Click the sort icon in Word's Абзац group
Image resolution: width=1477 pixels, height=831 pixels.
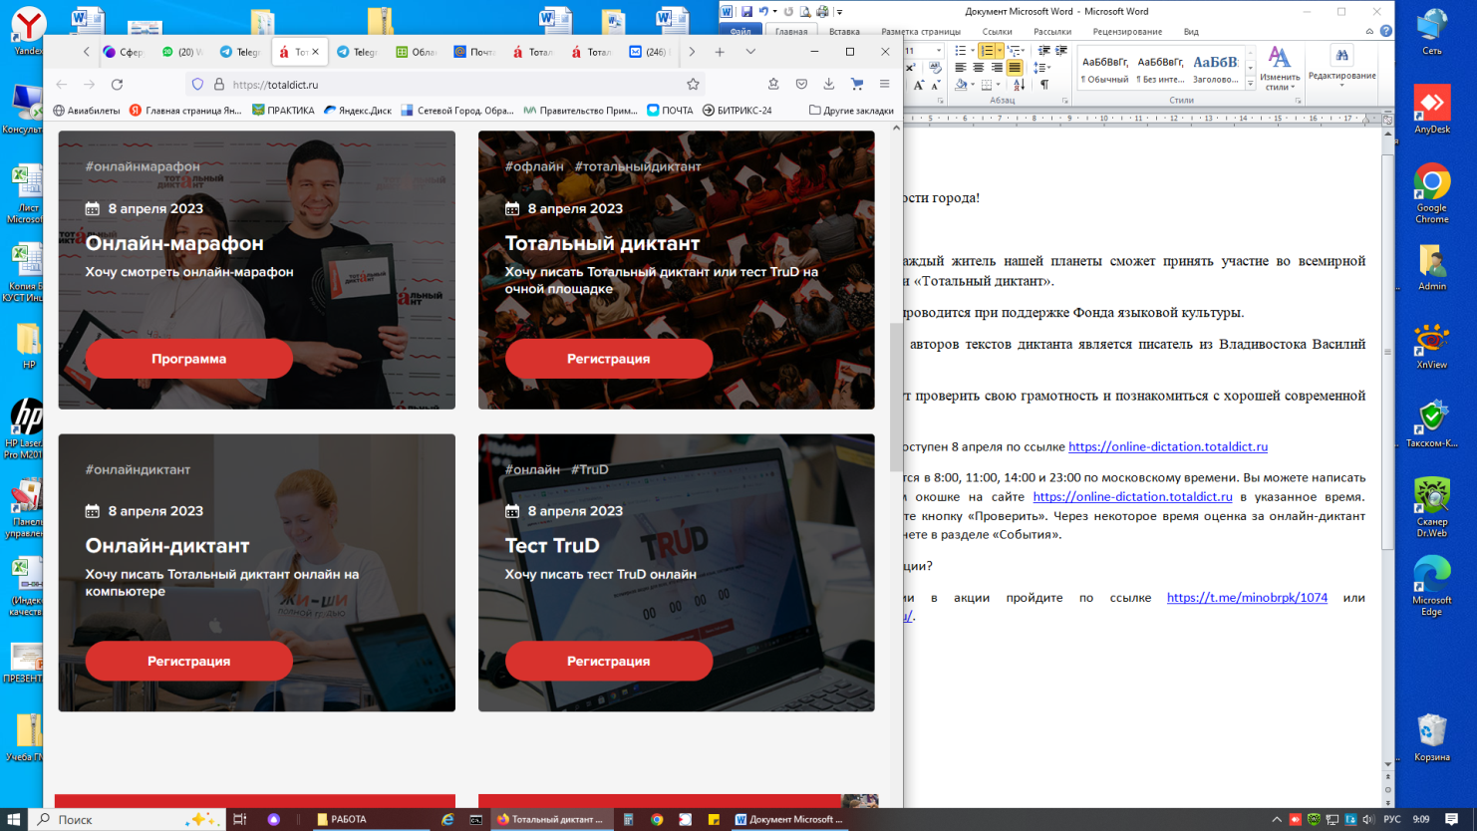[x=1019, y=86]
